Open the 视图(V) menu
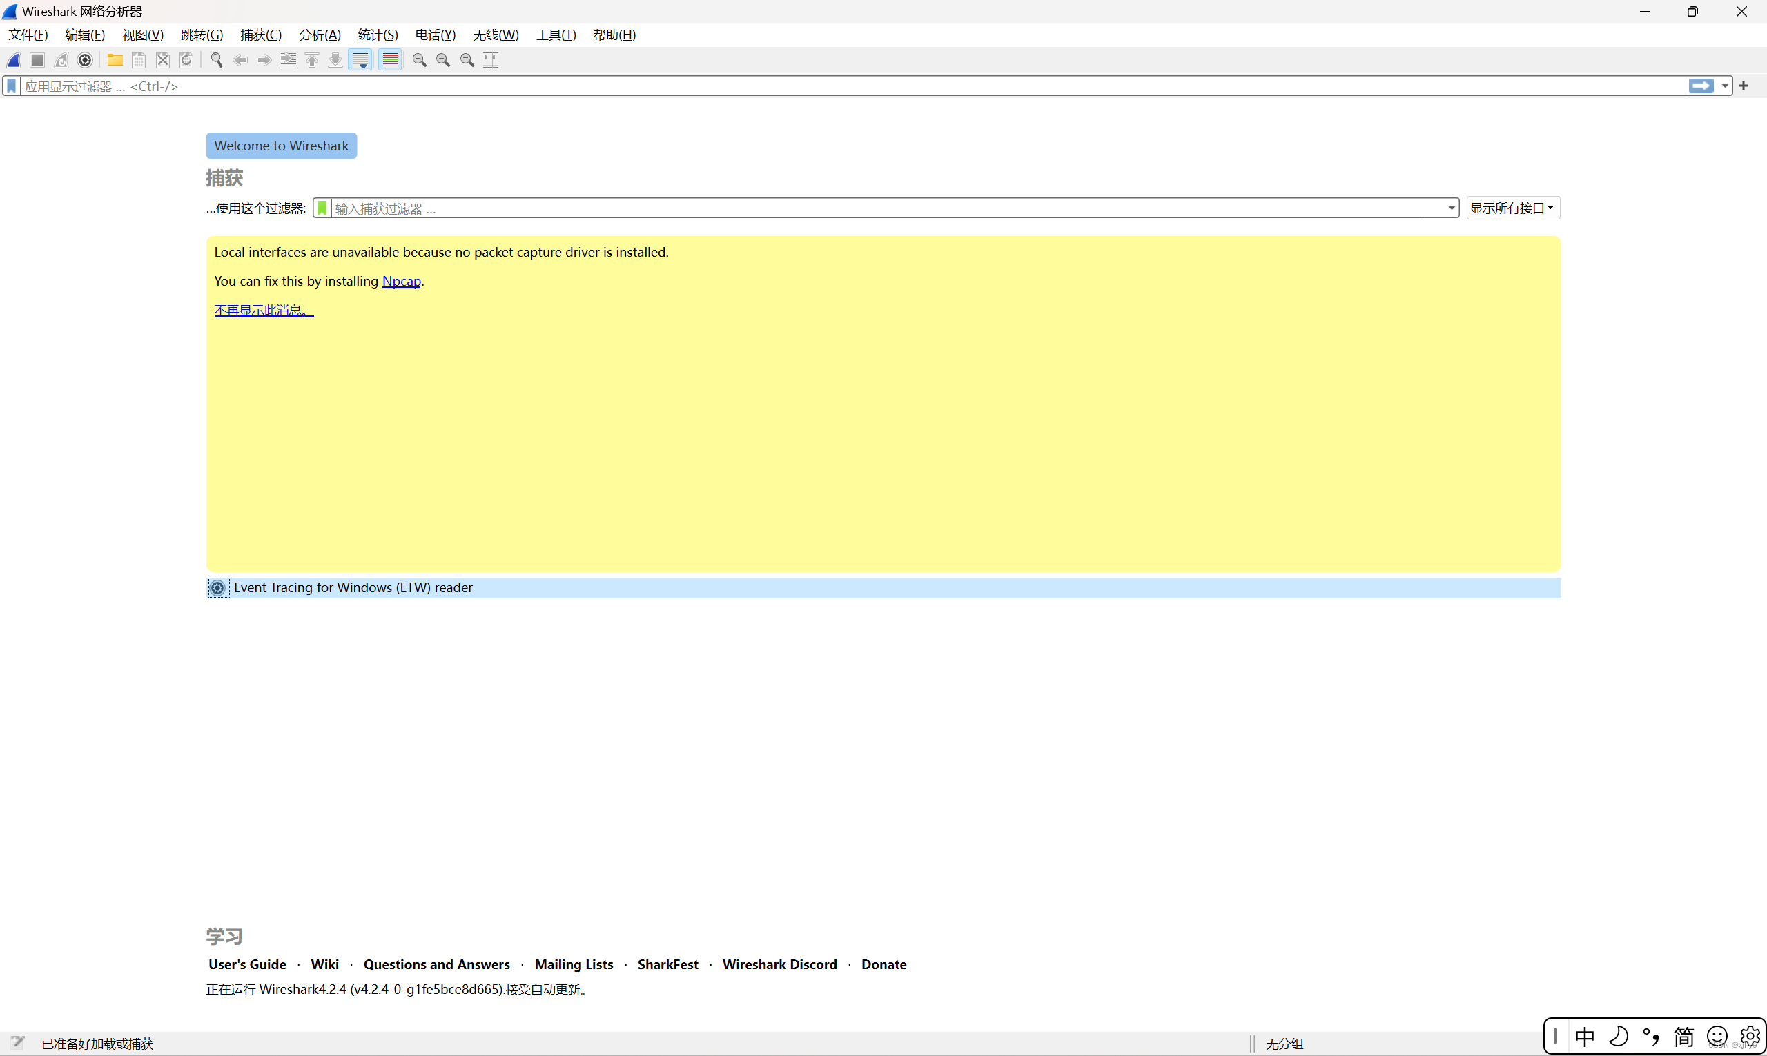The height and width of the screenshot is (1056, 1767). pyautogui.click(x=143, y=35)
